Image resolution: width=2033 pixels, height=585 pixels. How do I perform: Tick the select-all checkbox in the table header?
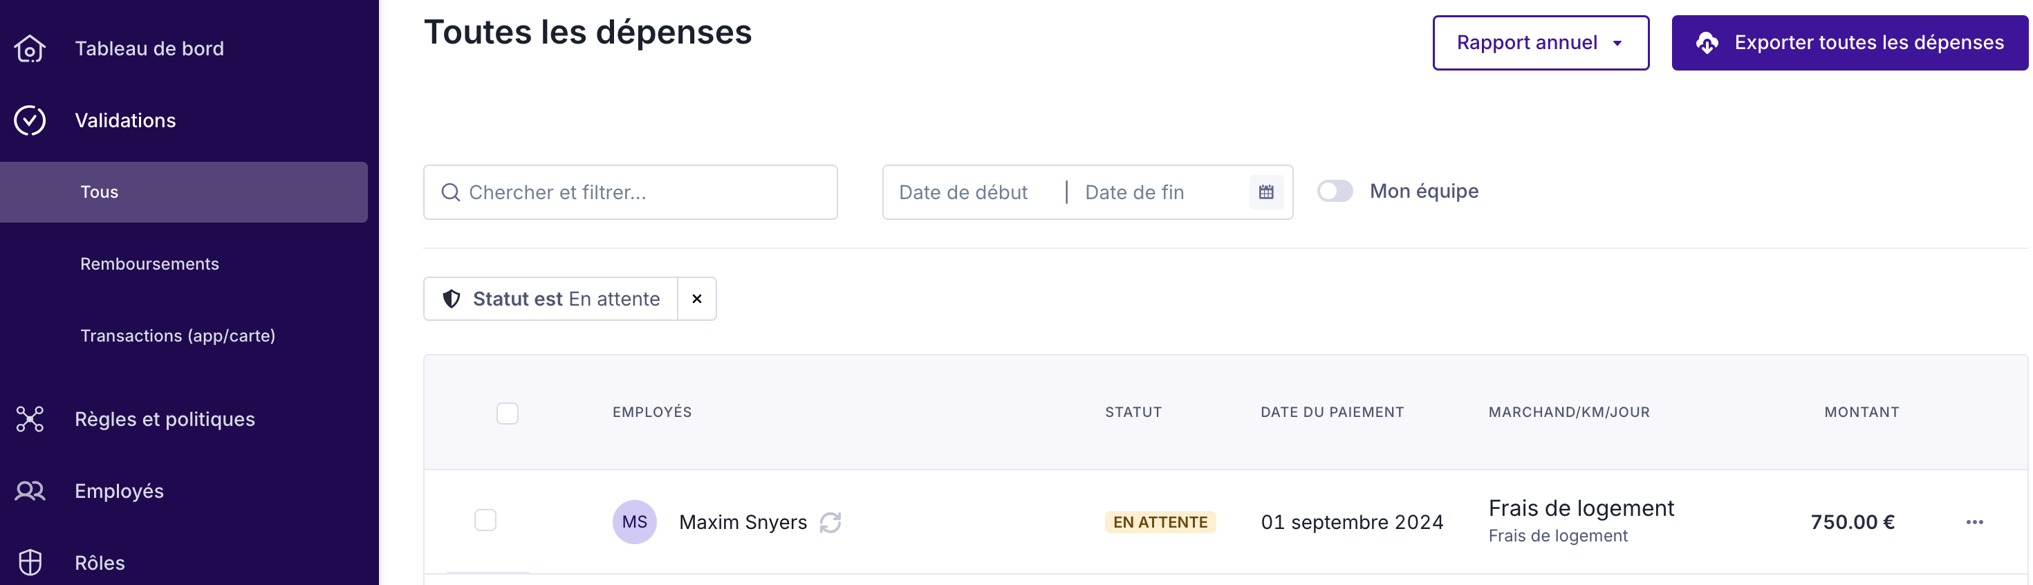[x=508, y=413]
